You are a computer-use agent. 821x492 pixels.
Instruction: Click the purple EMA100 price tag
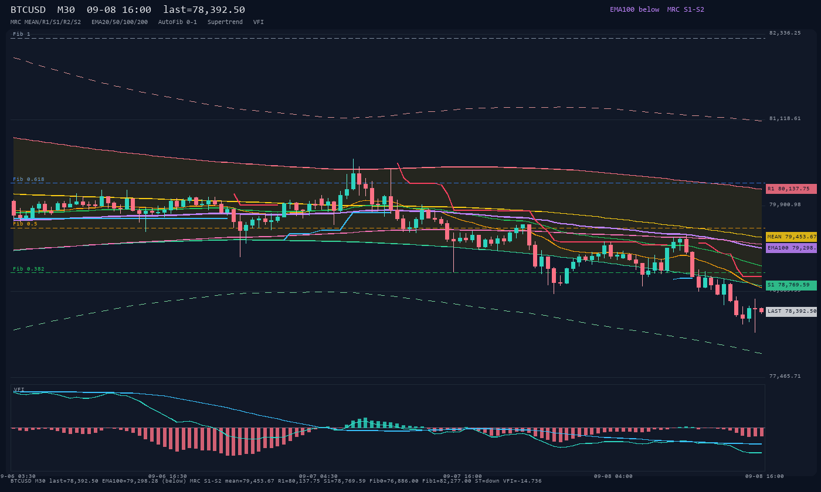(791, 248)
